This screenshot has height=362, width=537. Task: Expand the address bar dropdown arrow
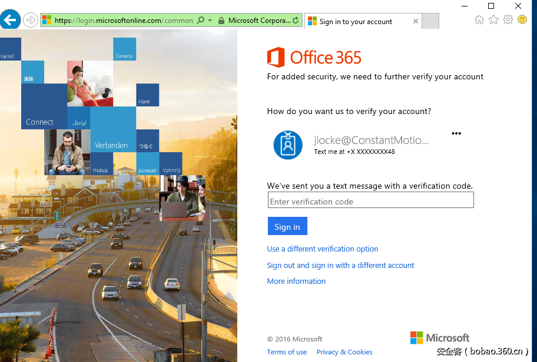[x=210, y=21]
